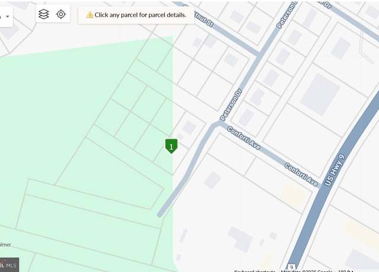This screenshot has height=272, width=379.
Task: Select the small building footprint beside marker 1
Action: (x=189, y=127)
